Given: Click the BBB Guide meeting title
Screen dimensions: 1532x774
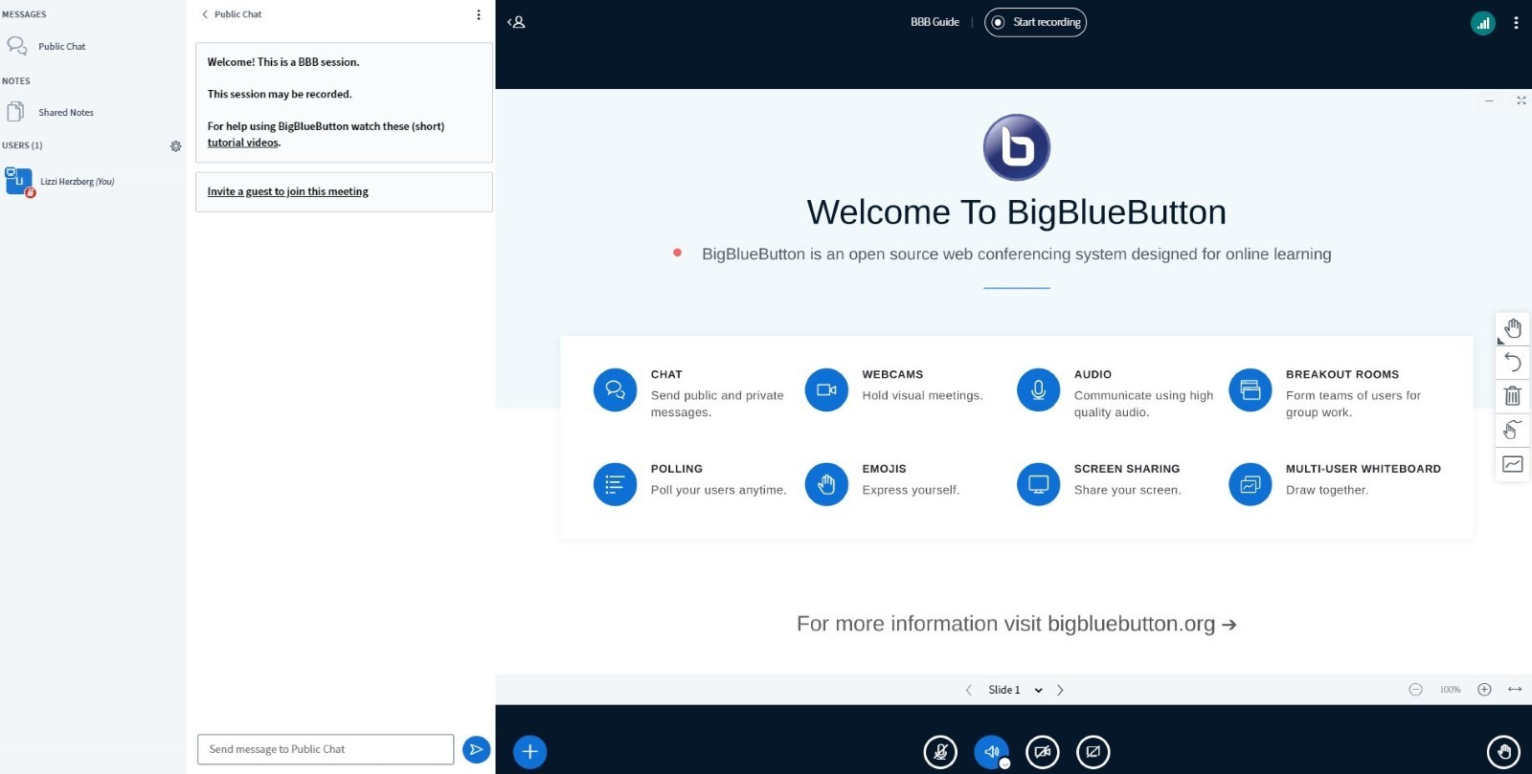Looking at the screenshot, I should coord(935,22).
